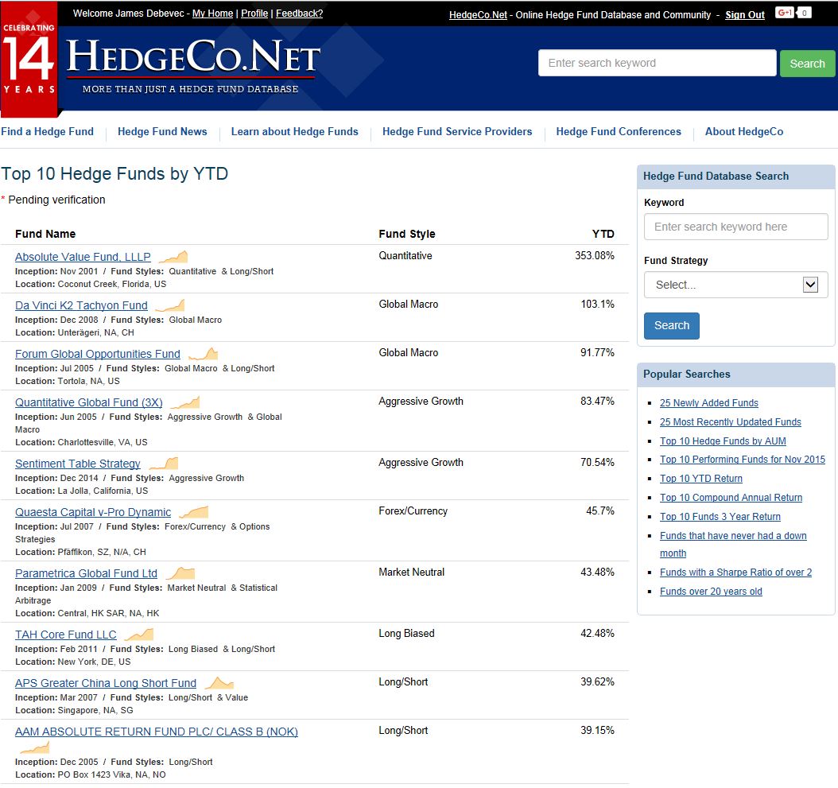
Task: Click AAM Absolute Return Fund chart icon
Action: click(x=35, y=747)
